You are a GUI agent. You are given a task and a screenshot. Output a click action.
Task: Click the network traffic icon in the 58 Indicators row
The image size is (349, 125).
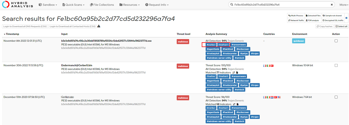[234, 104]
